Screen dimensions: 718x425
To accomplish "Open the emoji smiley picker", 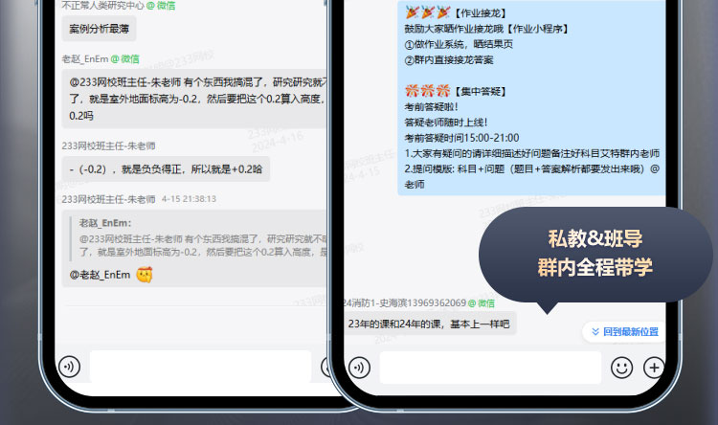I will 622,367.
